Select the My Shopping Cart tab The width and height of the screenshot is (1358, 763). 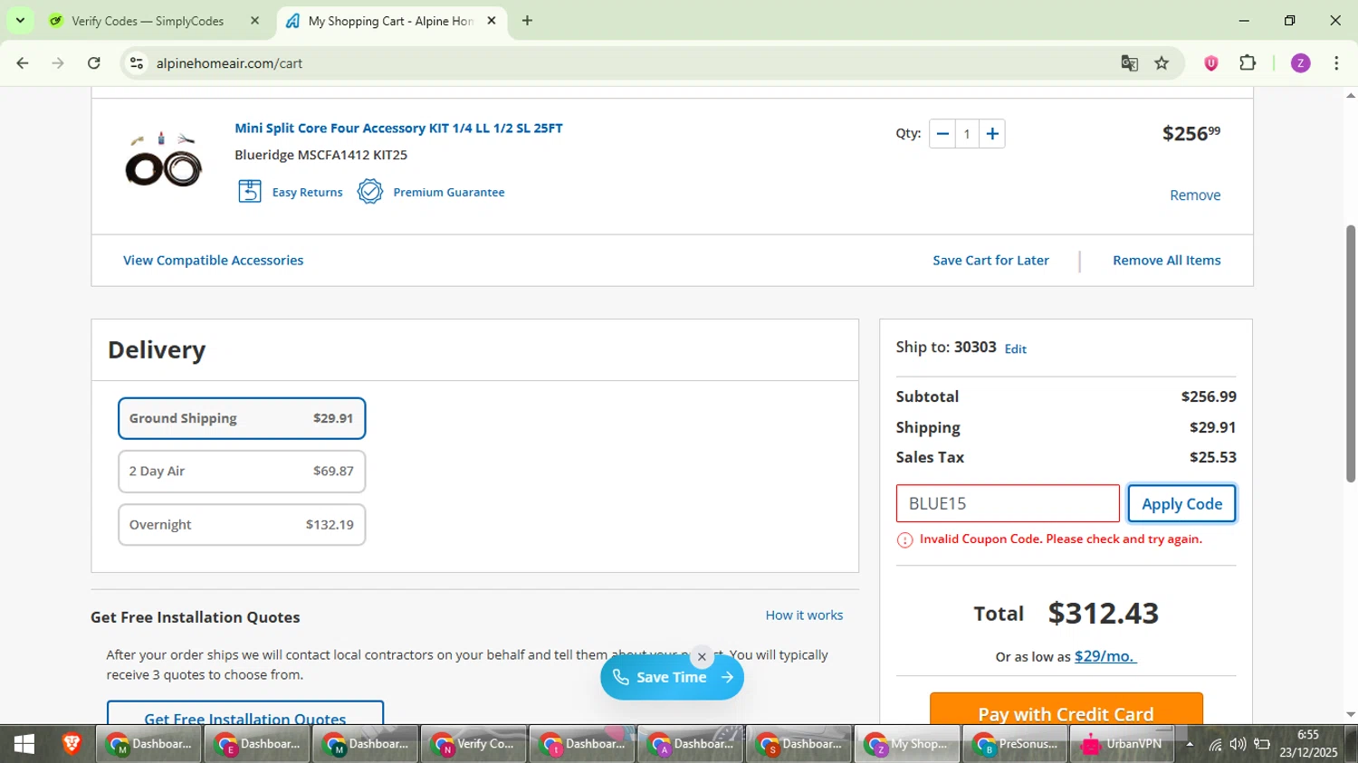pyautogui.click(x=390, y=21)
